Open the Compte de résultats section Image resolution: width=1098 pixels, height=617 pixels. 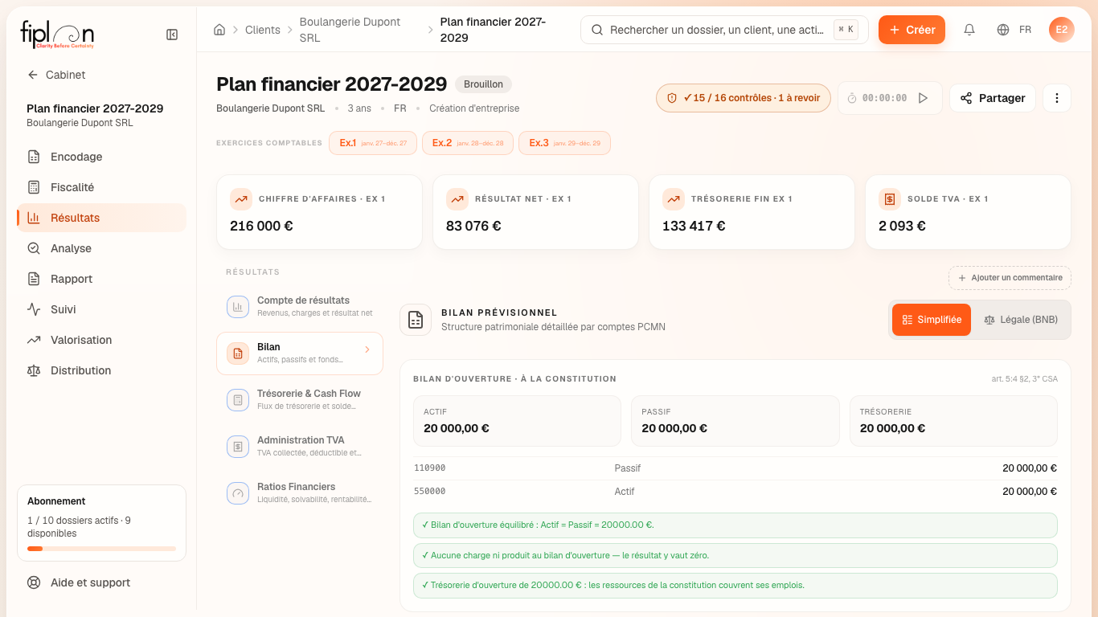(x=300, y=306)
